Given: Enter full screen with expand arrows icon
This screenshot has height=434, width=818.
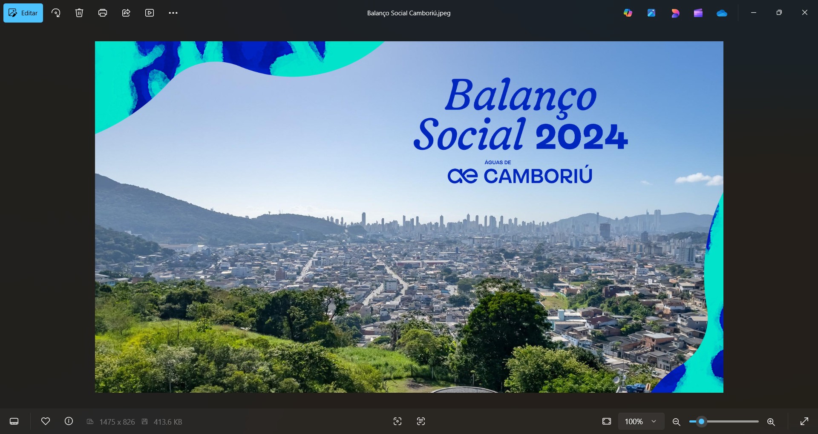Looking at the screenshot, I should pos(804,421).
